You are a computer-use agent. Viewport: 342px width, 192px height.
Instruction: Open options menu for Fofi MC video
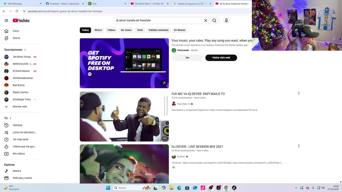pos(299,93)
